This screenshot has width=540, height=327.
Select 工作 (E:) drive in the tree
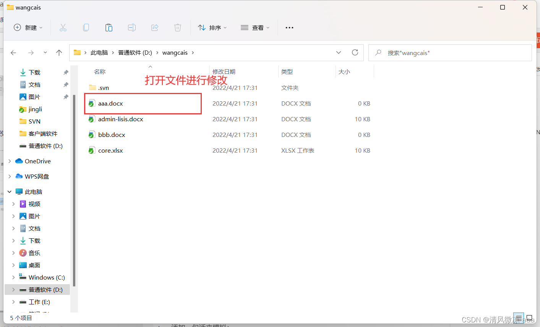[39, 302]
